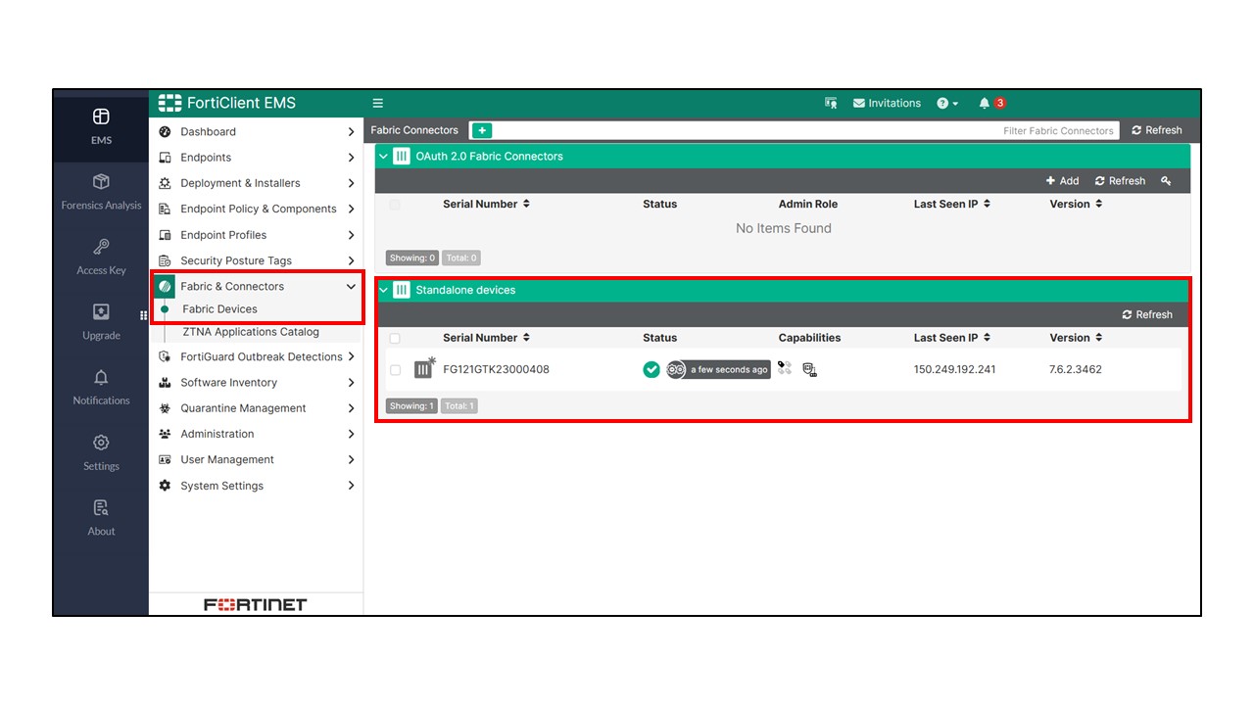
Task: Open the Dashboard menu
Action: tap(257, 131)
